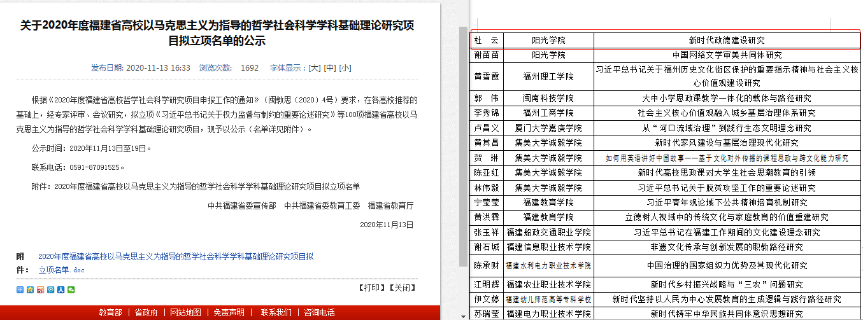Go to 网站地图 in footer
This screenshot has width=863, height=320.
click(185, 312)
